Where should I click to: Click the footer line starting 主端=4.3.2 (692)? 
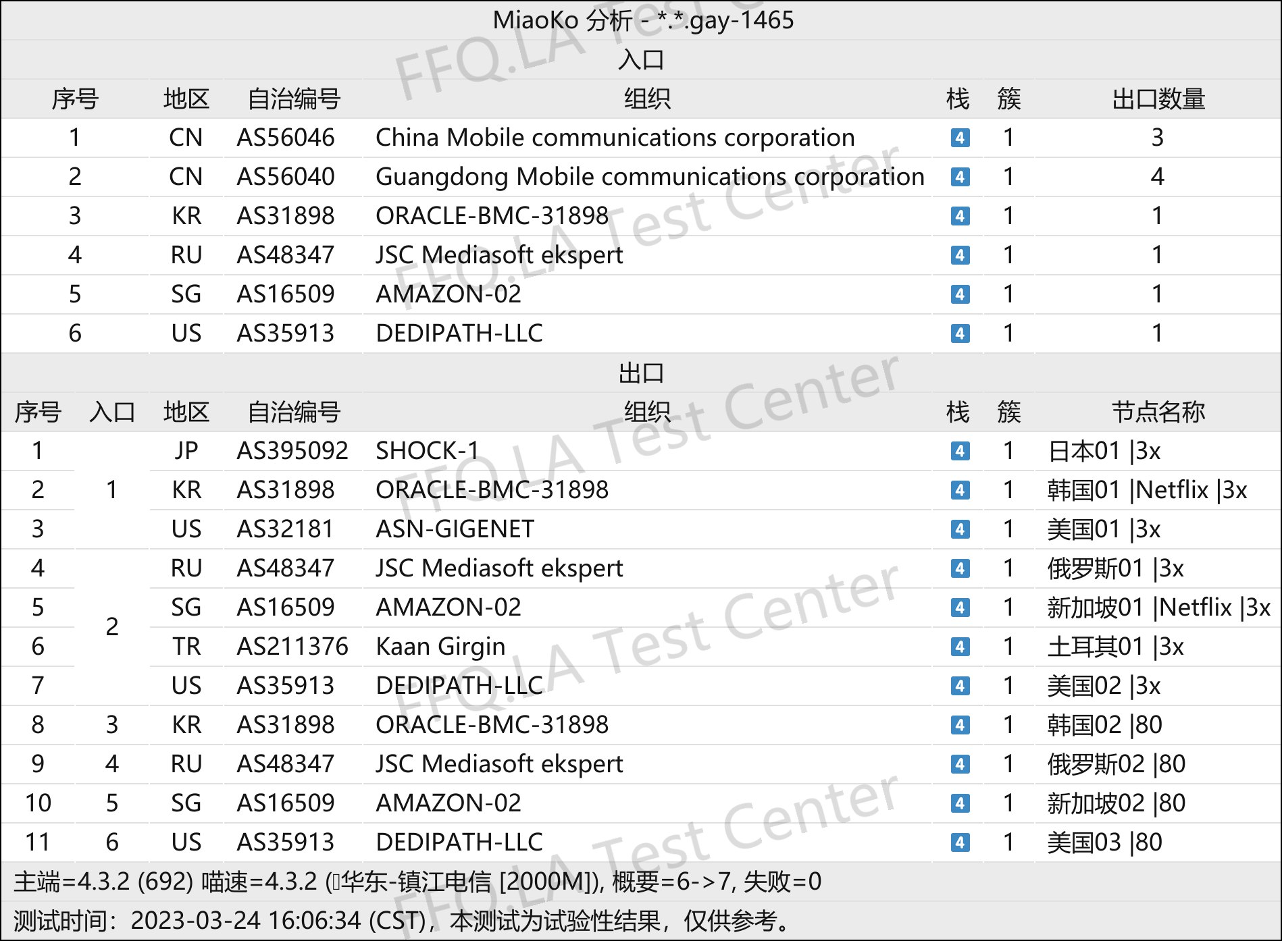[417, 882]
